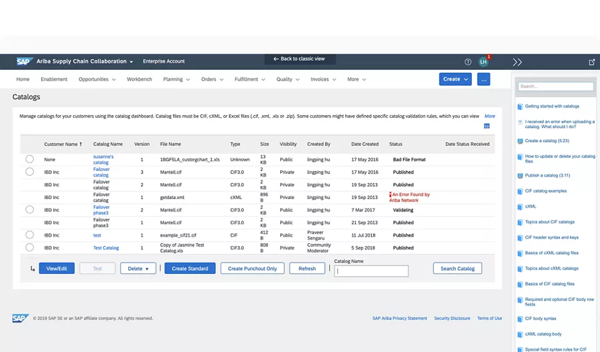Open the Delete dropdown menu
Image resolution: width=600 pixels, height=352 pixels.
[138, 269]
